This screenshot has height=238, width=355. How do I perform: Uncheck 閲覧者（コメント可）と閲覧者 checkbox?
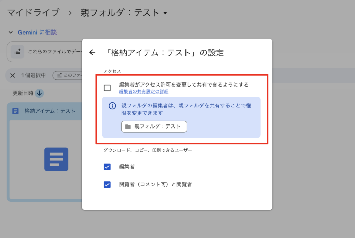107,184
